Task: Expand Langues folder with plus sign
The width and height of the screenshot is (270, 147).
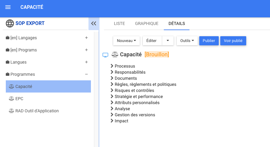Action: 86,62
